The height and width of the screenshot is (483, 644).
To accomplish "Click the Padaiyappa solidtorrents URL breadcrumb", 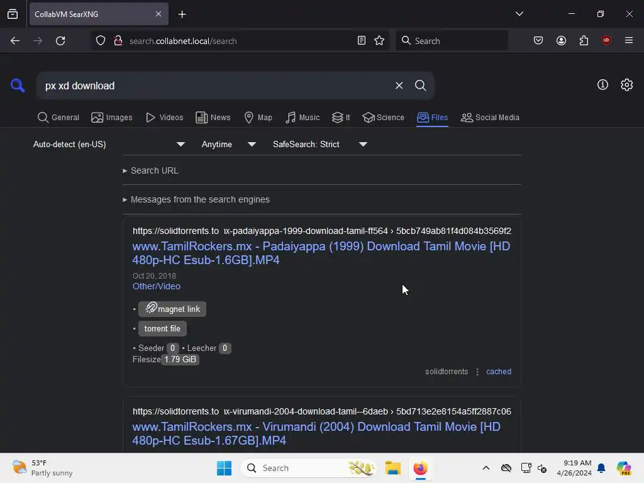I will click(321, 231).
